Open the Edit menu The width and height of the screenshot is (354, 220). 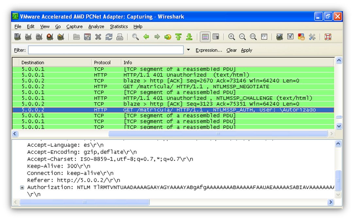[x=30, y=27]
